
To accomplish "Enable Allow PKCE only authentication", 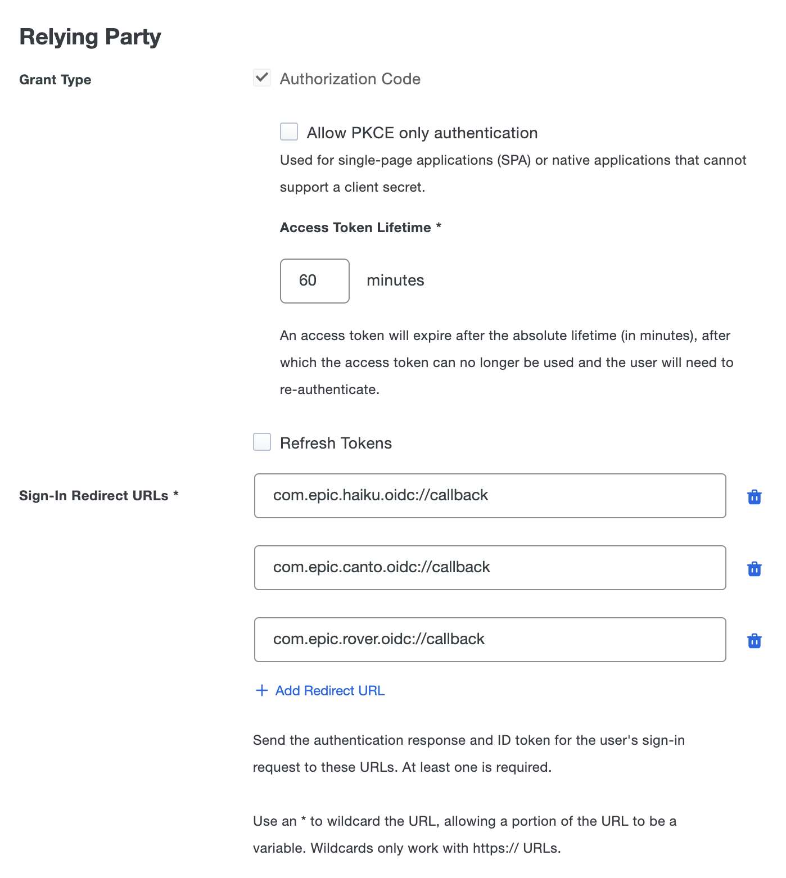I will click(288, 132).
